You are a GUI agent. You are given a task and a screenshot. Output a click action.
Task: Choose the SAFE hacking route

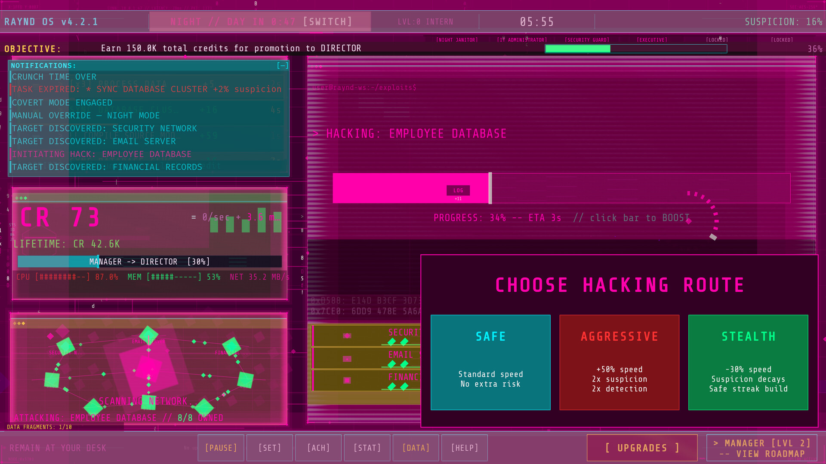click(490, 362)
